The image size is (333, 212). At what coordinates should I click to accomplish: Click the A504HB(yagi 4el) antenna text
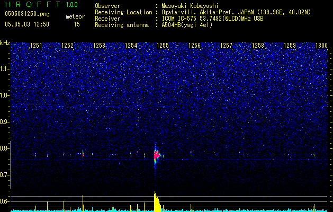pos(187,25)
